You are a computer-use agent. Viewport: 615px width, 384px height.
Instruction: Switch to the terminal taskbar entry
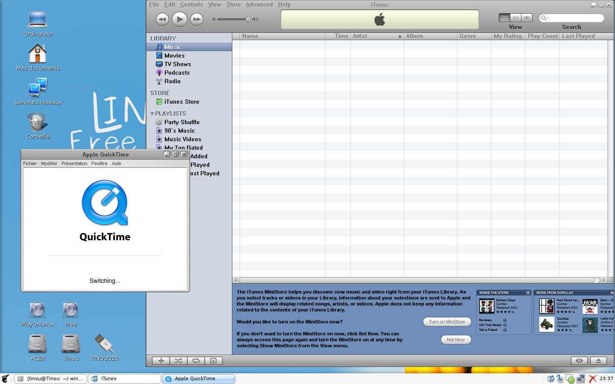point(51,378)
